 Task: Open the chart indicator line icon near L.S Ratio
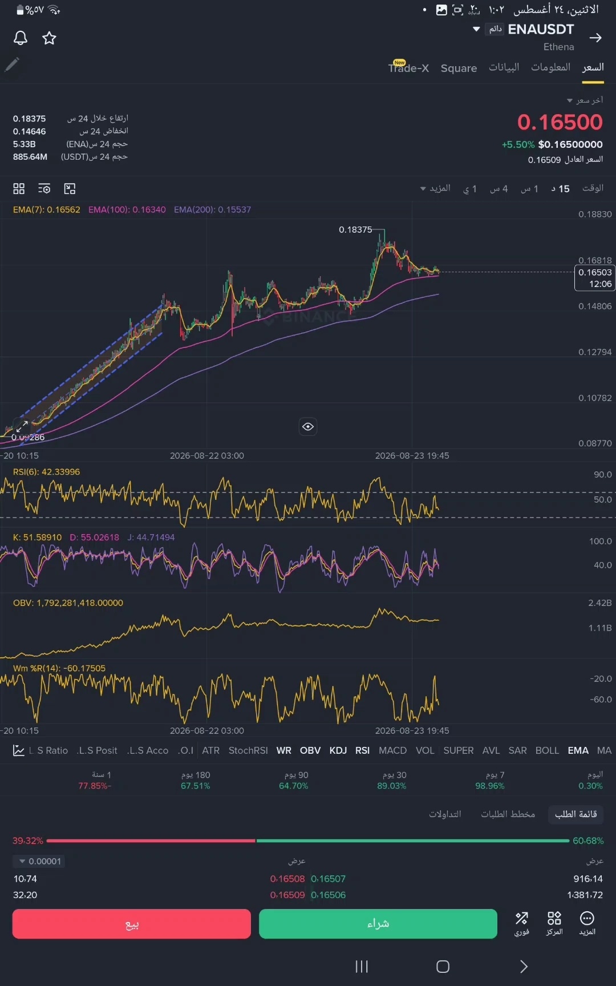[x=18, y=750]
